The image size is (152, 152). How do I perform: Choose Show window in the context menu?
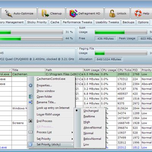click(x=51, y=91)
